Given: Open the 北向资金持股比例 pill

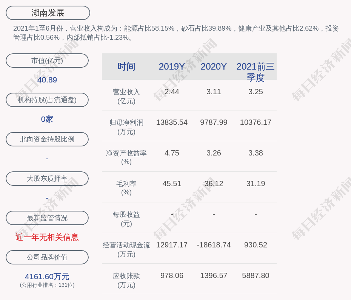Looking at the screenshot, I should (47, 139).
